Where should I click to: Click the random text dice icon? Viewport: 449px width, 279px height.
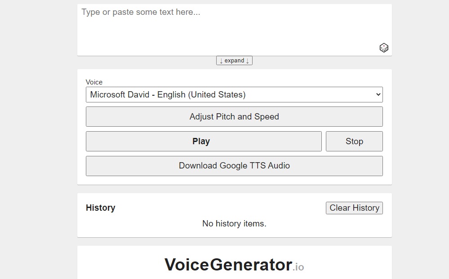click(x=384, y=48)
